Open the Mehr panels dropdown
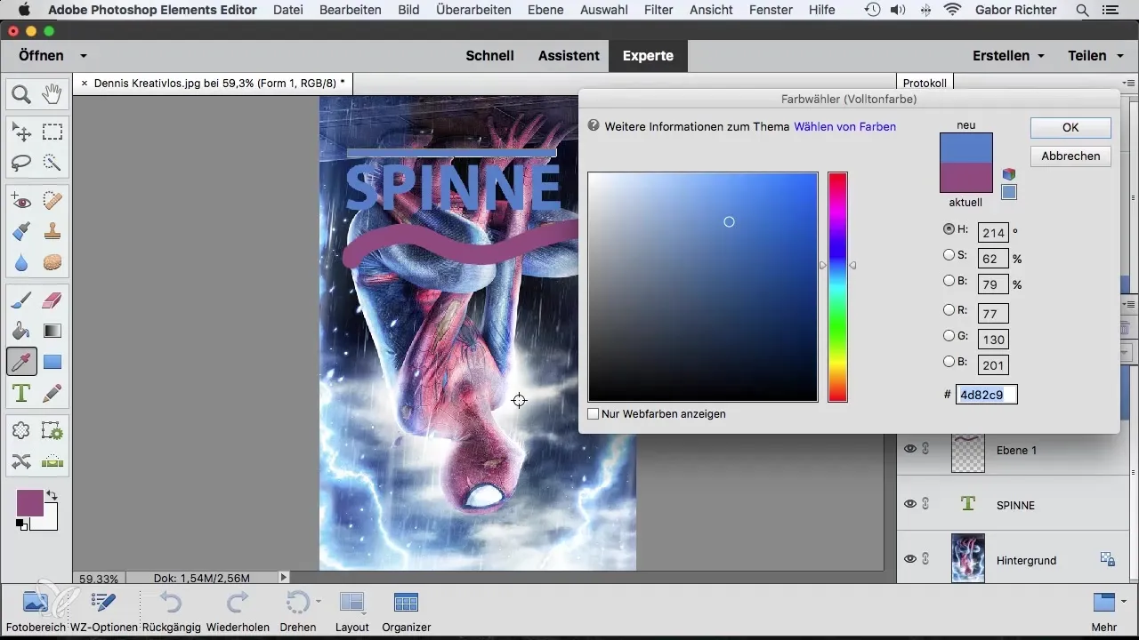 tap(1108, 611)
